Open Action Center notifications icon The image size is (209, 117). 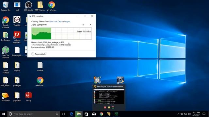click(204, 114)
